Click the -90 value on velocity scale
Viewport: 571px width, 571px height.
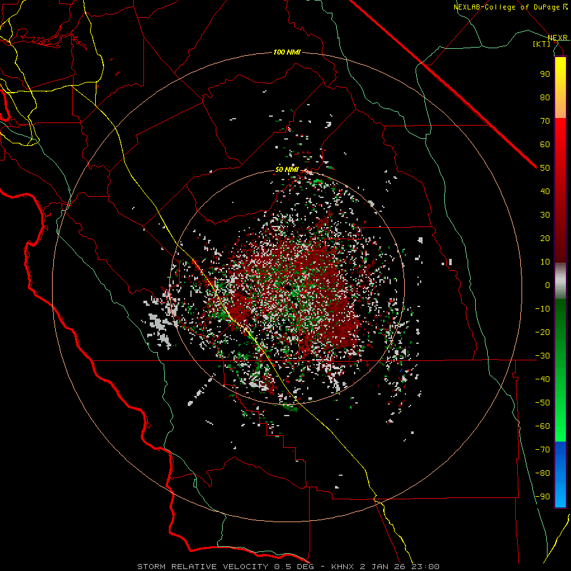(542, 497)
